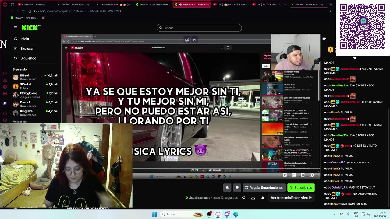Open a new browser tab

click(331, 5)
